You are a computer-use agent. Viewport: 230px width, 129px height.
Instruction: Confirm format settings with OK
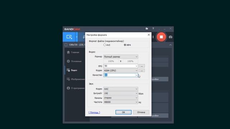(123, 112)
